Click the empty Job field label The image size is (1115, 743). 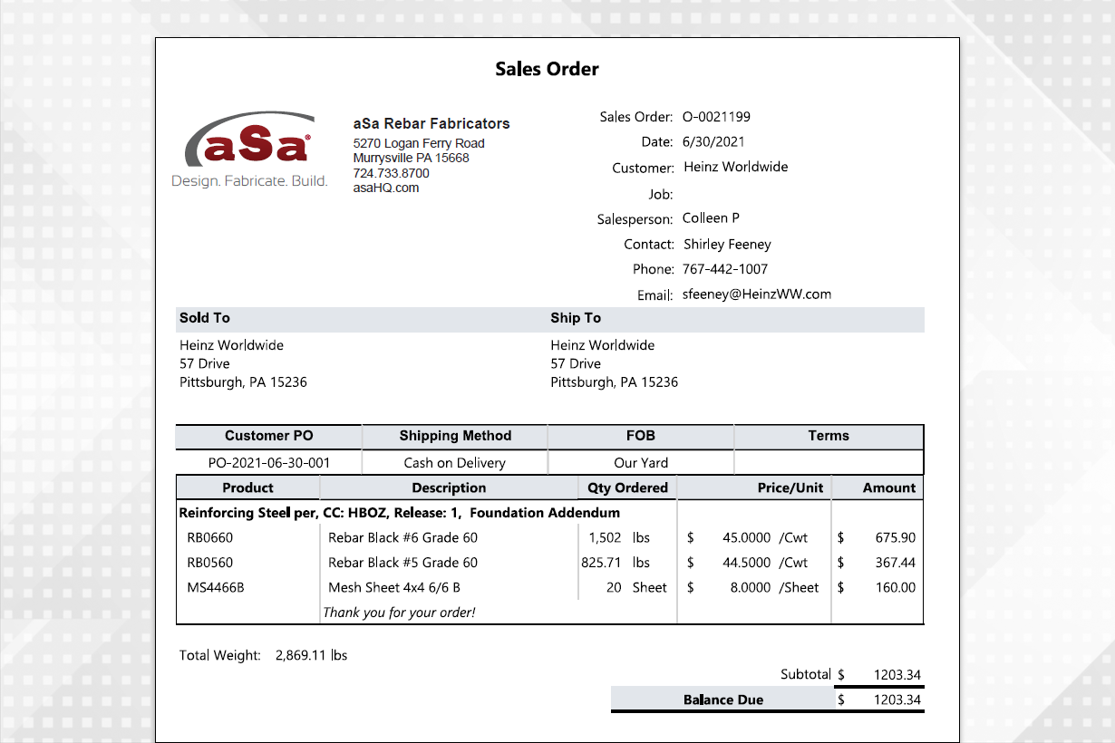pos(660,194)
